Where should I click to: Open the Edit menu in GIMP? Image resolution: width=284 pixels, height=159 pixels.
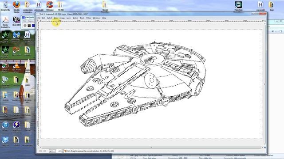(x=43, y=18)
